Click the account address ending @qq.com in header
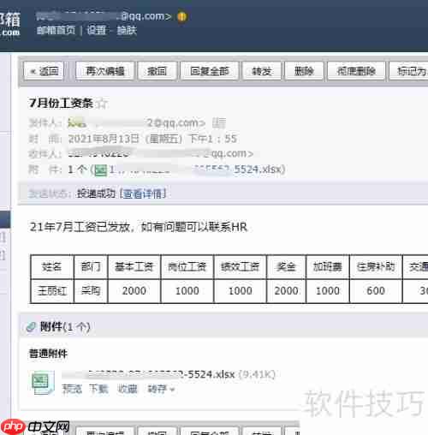 104,16
